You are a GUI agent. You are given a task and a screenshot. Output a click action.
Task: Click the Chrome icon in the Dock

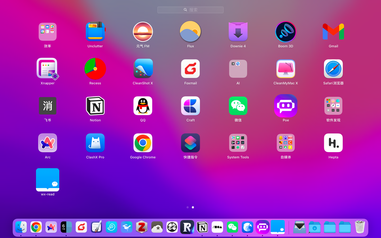coord(36,227)
